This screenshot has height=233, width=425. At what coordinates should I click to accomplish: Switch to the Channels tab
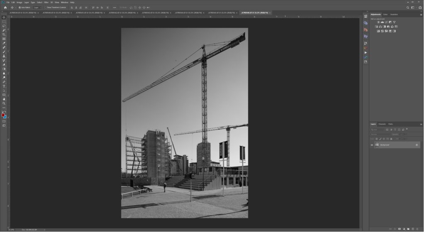(382, 124)
